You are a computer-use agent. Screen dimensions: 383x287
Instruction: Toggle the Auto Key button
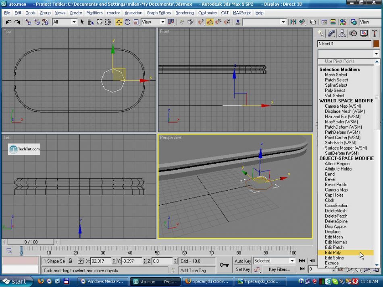(x=243, y=261)
